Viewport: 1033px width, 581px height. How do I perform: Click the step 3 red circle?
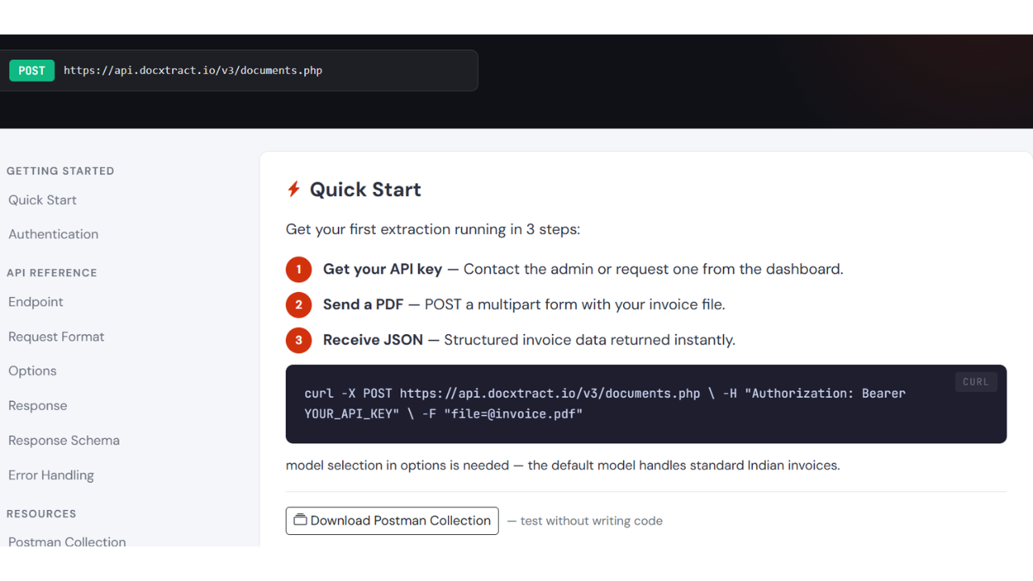299,341
